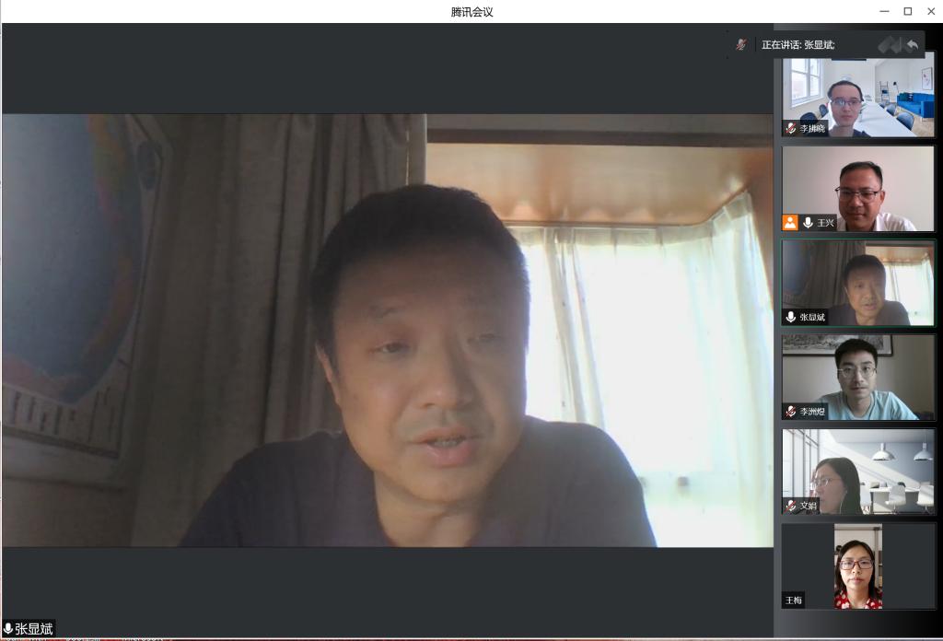943x641 pixels.
Task: Select 李洲煜's video thumbnail
Action: (x=858, y=377)
